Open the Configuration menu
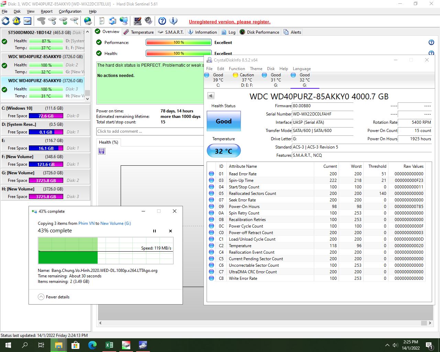This screenshot has width=440, height=352. click(x=70, y=11)
